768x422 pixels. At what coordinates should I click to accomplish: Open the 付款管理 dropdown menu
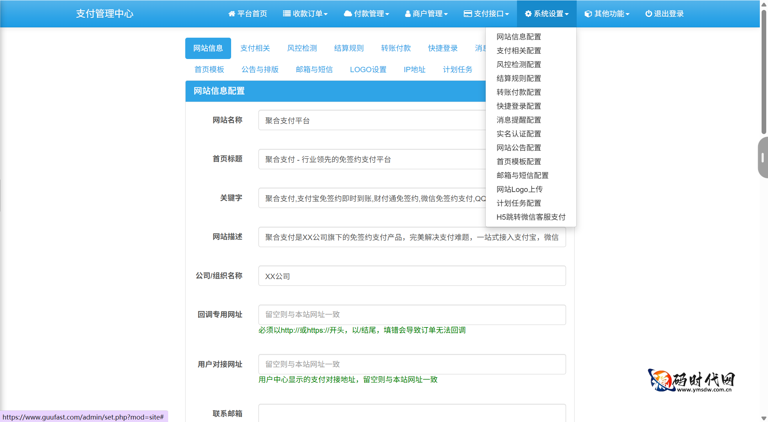pos(367,14)
